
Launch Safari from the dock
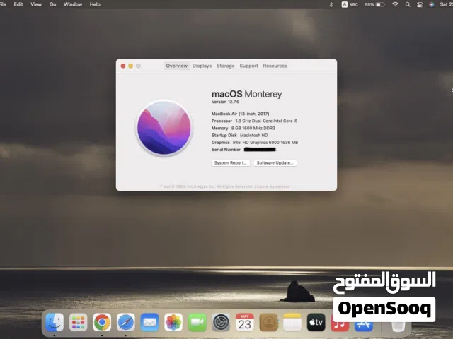point(126,322)
